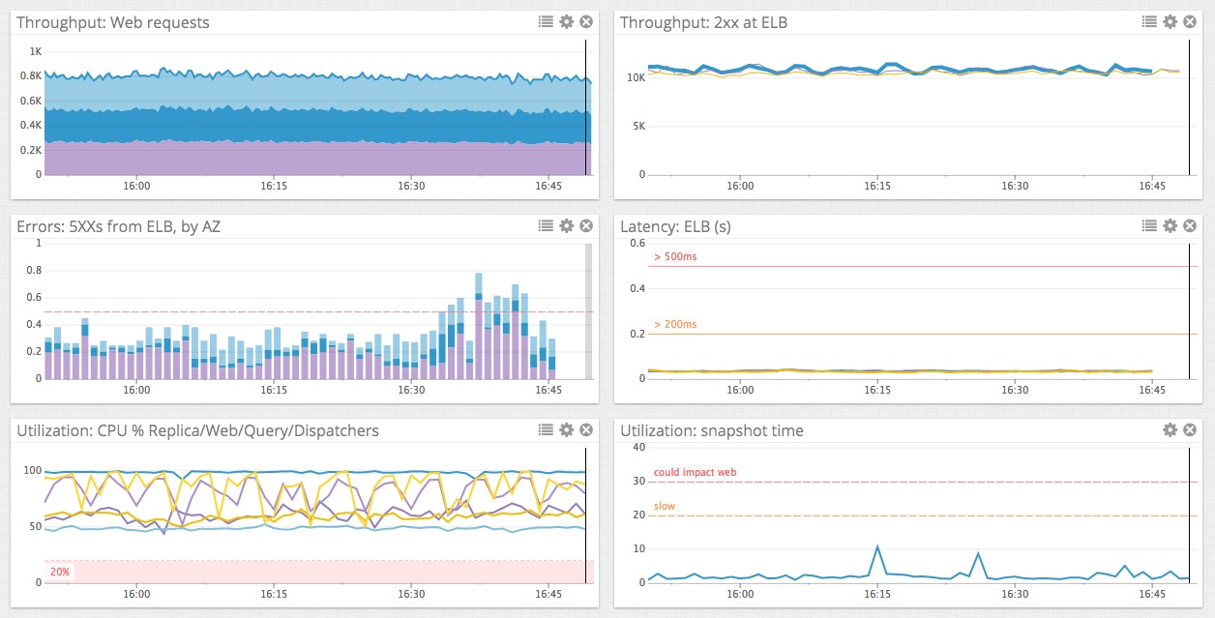This screenshot has width=1215, height=618.
Task: Click the tallest bar in the 5XX errors chart
Action: point(479,329)
